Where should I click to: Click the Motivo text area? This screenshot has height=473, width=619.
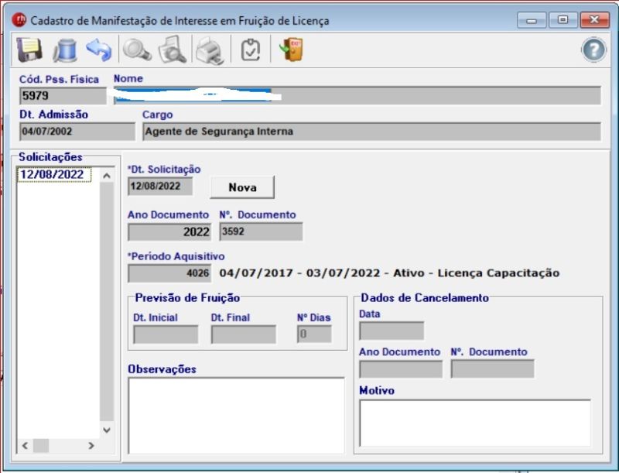click(x=474, y=423)
